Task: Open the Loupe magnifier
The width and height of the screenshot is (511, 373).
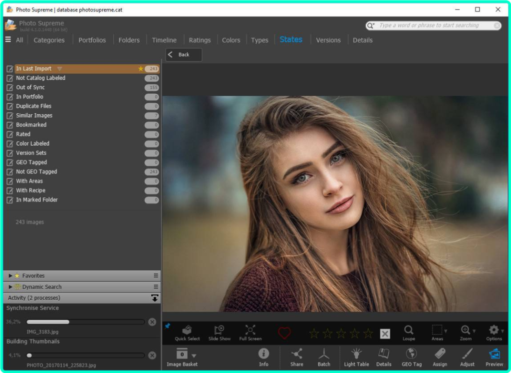Action: click(x=409, y=332)
